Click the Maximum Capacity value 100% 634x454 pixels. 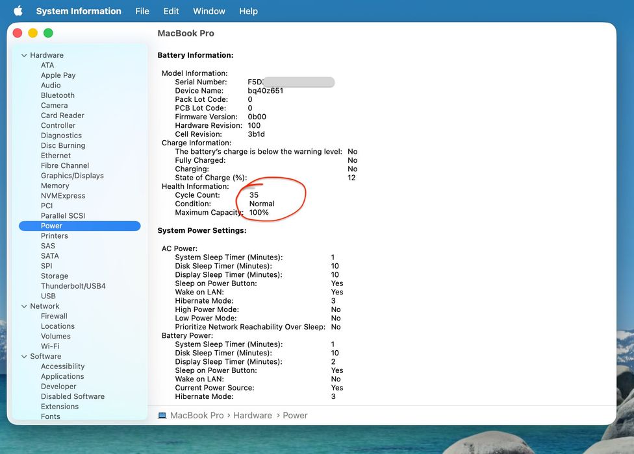click(259, 213)
